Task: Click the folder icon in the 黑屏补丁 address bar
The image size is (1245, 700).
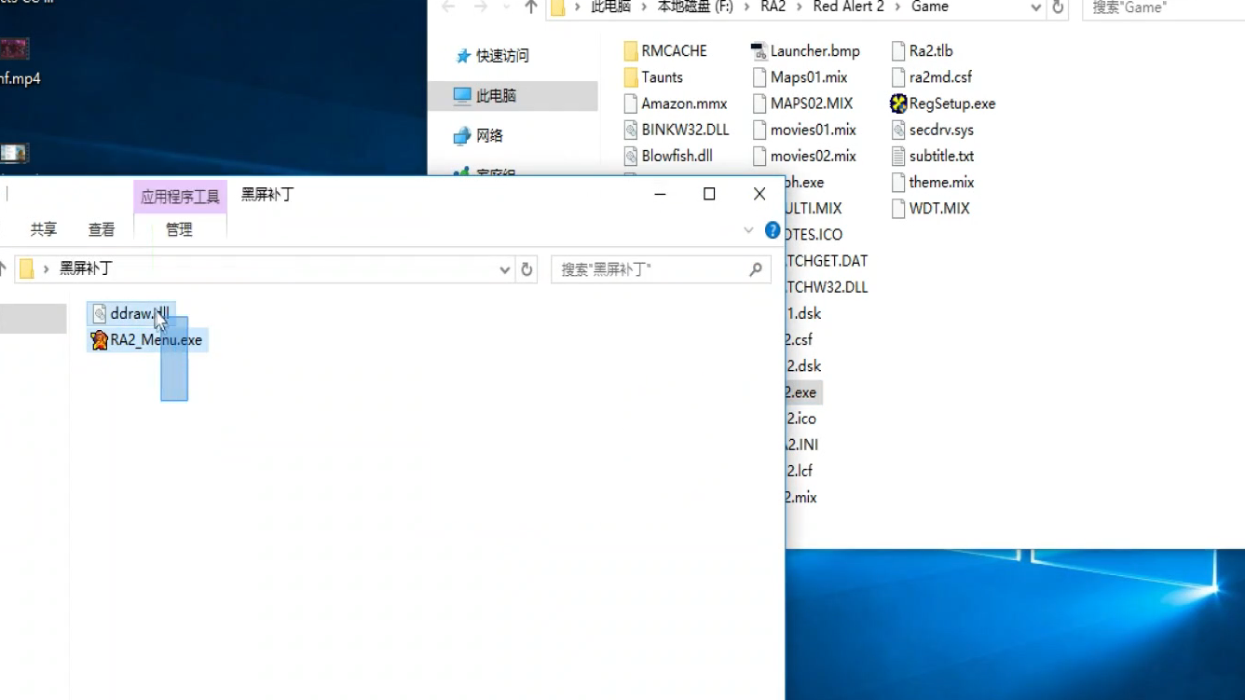Action: [26, 269]
